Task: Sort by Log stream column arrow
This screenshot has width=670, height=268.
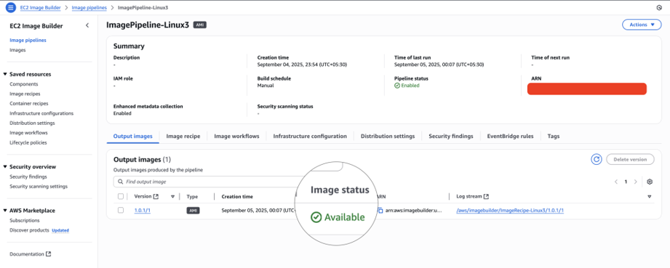Action: [x=650, y=197]
